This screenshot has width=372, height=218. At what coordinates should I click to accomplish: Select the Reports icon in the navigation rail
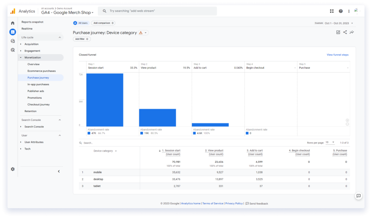tap(12, 32)
